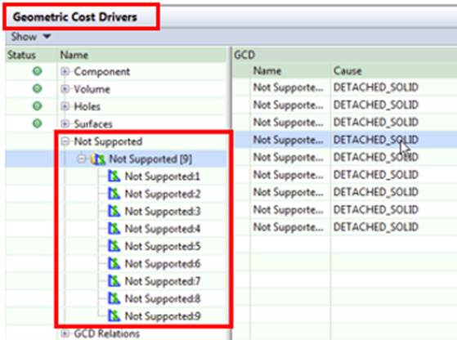Click the icon beside Not Supported:5
This screenshot has height=340, width=457.
pyautogui.click(x=114, y=246)
